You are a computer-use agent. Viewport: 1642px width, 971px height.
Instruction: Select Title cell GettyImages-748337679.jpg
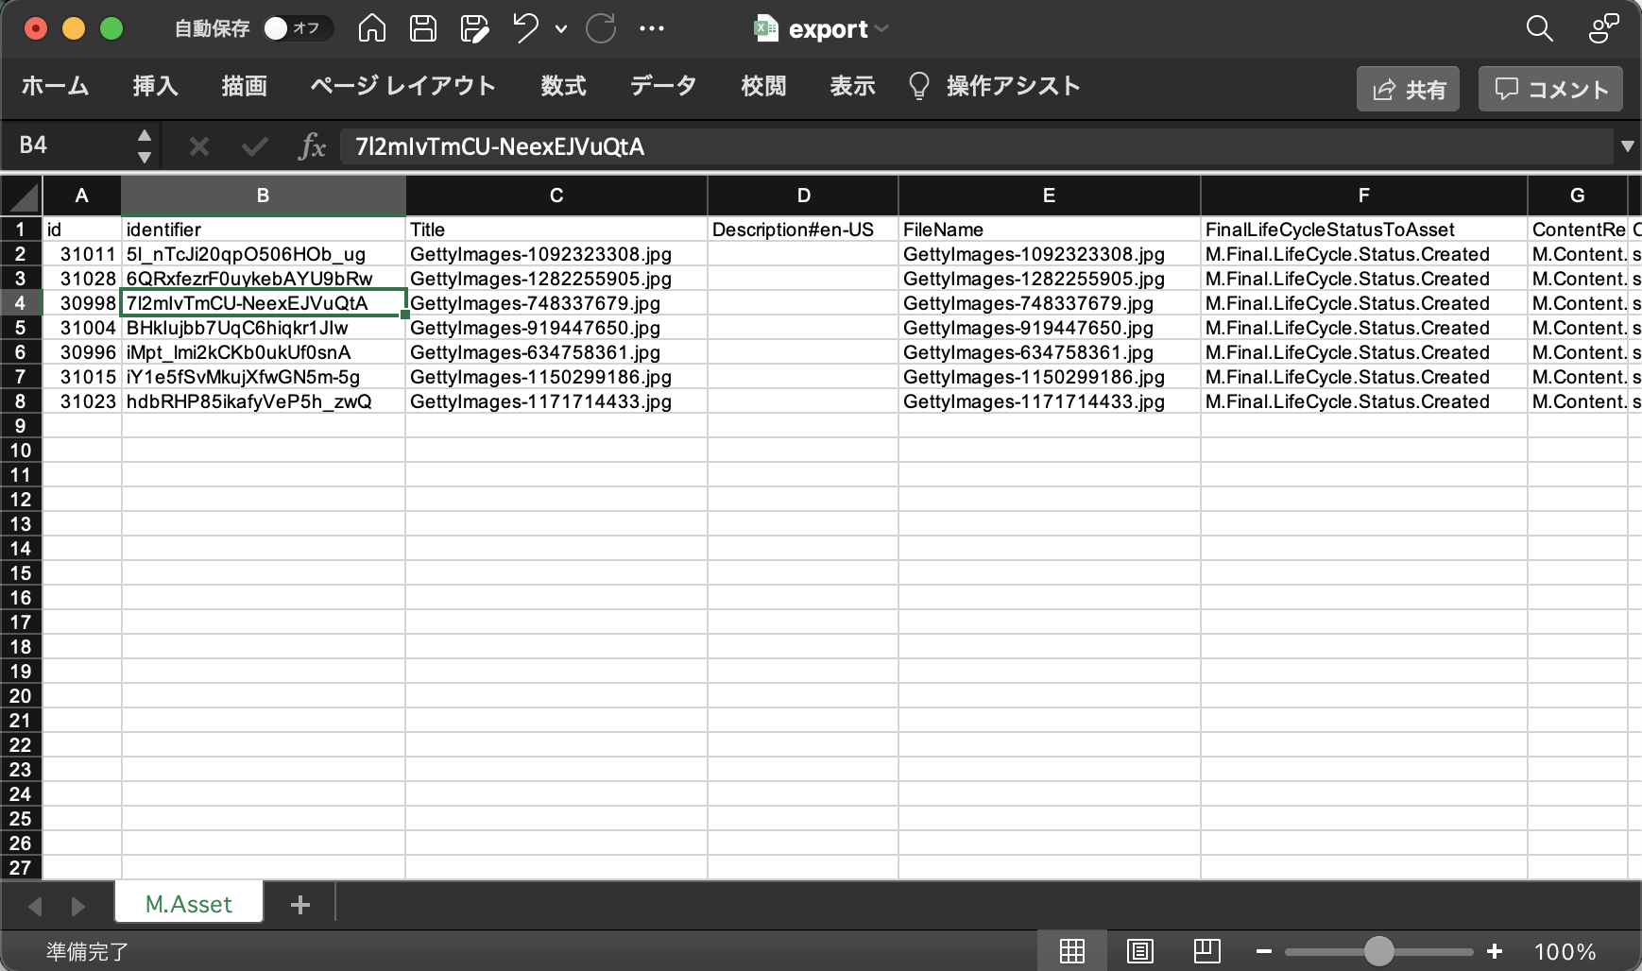[x=556, y=303]
